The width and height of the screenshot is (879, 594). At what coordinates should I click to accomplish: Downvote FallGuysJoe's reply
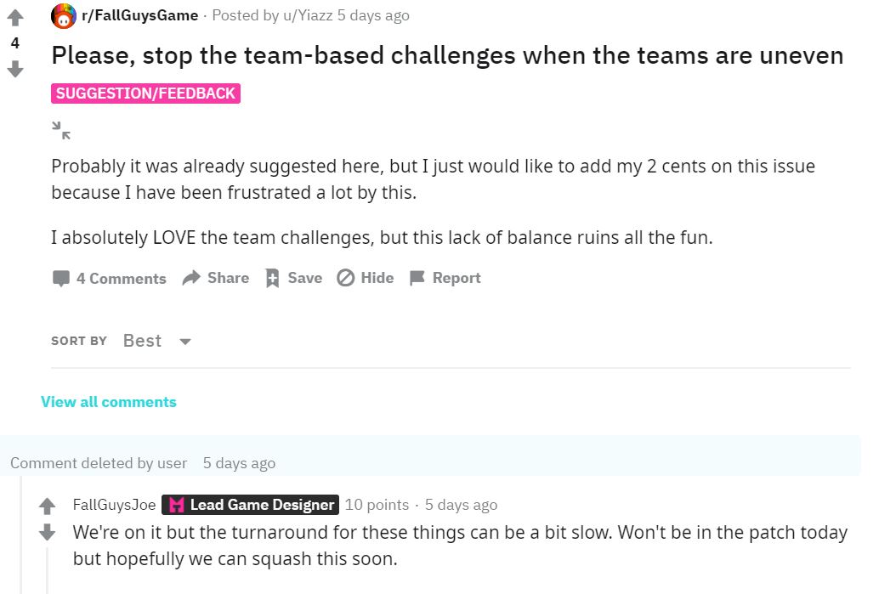(x=47, y=532)
